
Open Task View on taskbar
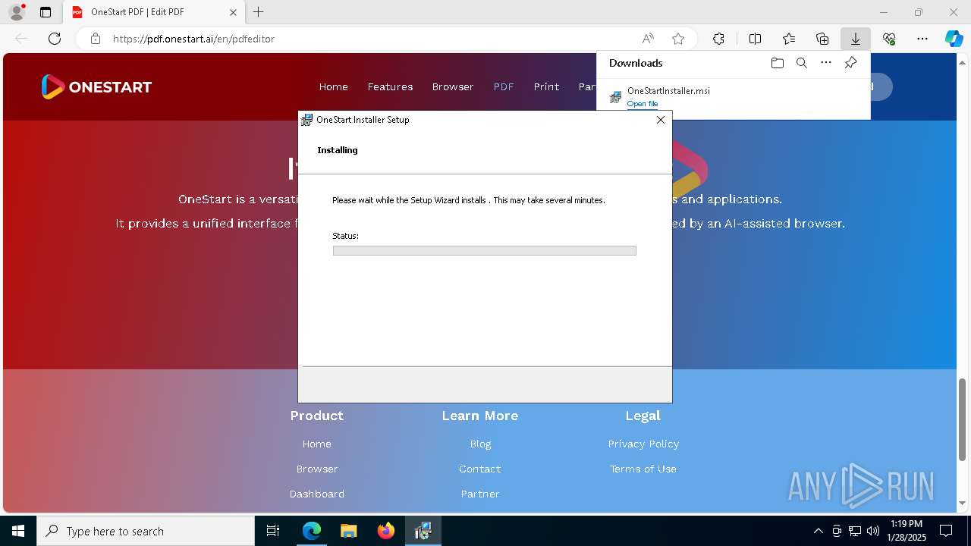coord(273,531)
